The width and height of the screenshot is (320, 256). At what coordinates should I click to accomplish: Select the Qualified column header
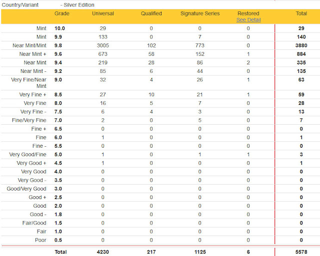pos(151,13)
